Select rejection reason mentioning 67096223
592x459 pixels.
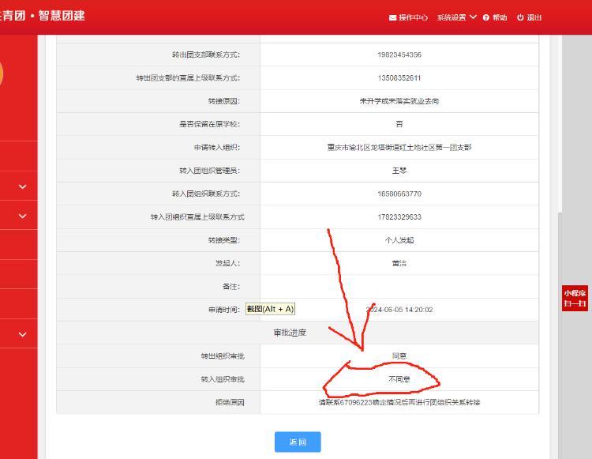tap(399, 402)
